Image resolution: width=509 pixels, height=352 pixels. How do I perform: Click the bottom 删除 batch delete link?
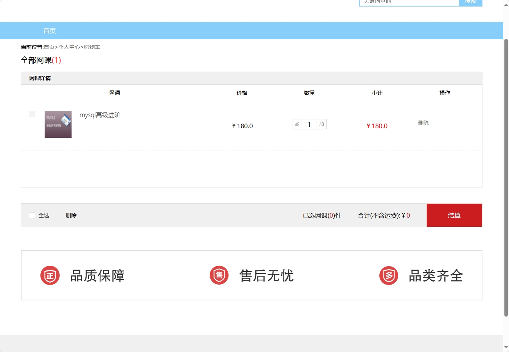[71, 215]
